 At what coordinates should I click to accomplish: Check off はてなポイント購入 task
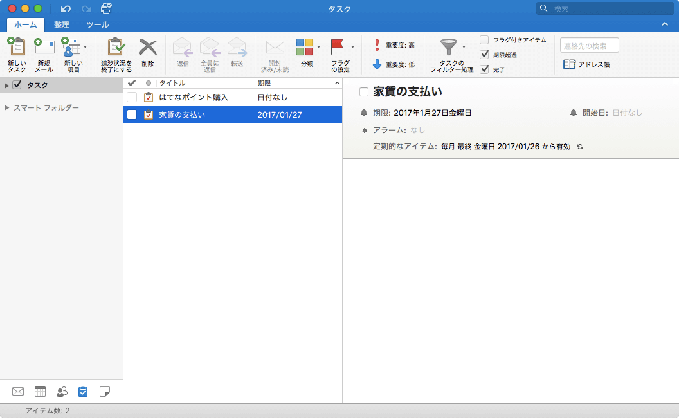coord(132,97)
